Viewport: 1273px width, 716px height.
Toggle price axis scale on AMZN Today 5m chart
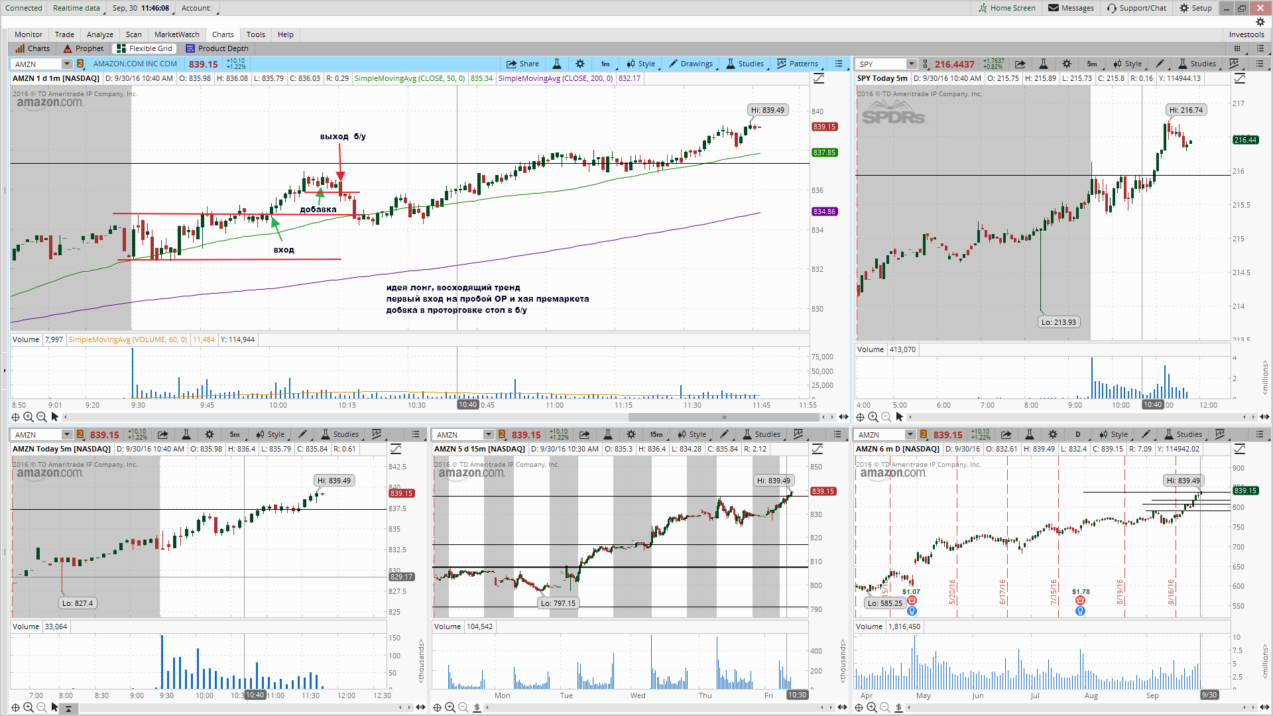[x=396, y=449]
